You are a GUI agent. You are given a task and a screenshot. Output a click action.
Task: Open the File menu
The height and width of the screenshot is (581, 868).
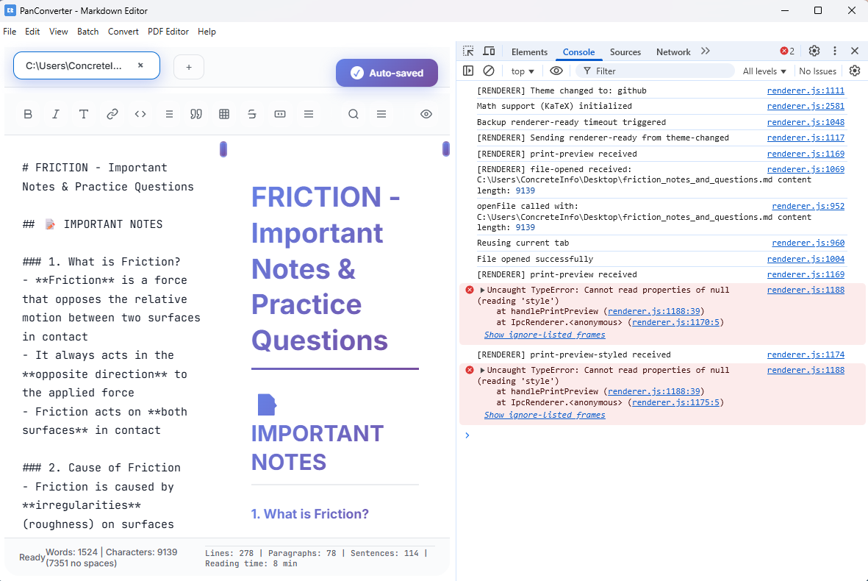[x=10, y=32]
